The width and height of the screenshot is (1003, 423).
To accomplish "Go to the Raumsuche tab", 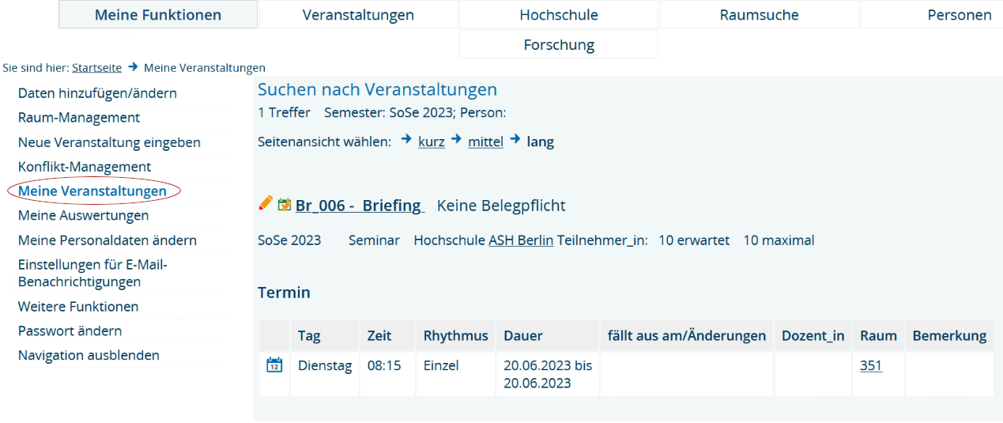I will coord(759,15).
